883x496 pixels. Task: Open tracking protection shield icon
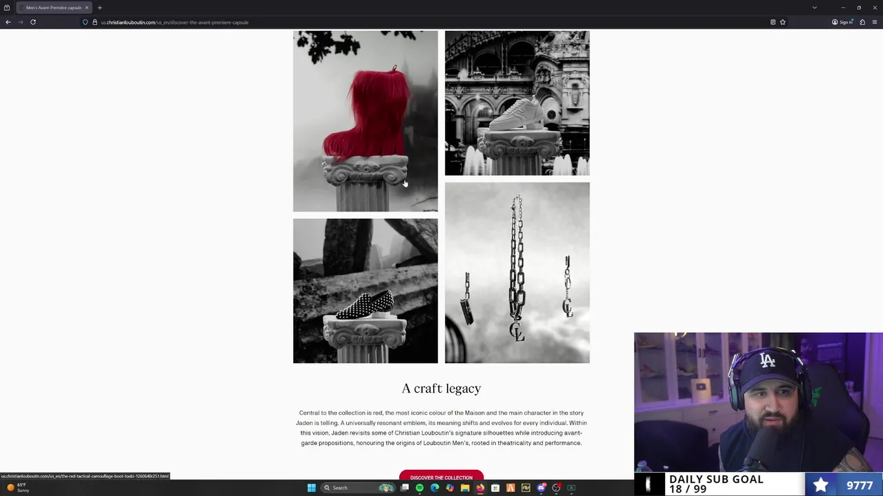pos(86,22)
